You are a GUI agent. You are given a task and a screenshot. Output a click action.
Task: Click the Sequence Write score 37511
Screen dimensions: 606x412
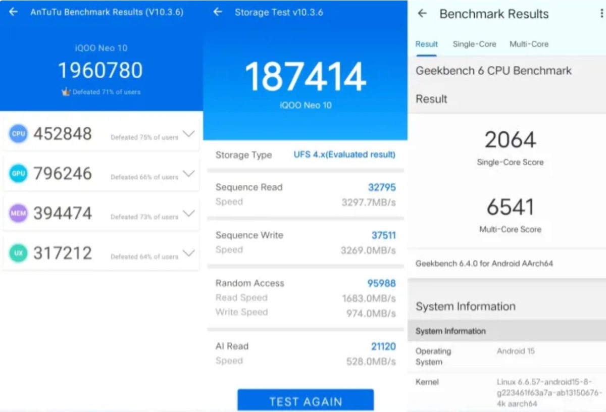[x=383, y=235]
